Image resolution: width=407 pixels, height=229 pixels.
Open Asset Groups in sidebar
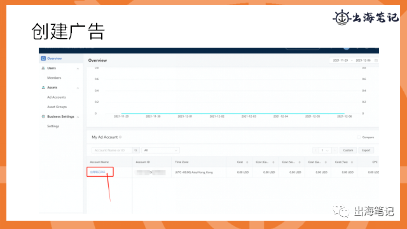57,107
